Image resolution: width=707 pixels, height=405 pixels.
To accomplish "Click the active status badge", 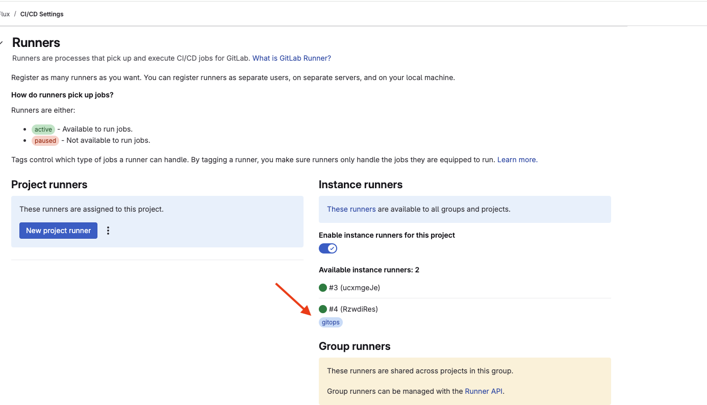I will tap(43, 130).
